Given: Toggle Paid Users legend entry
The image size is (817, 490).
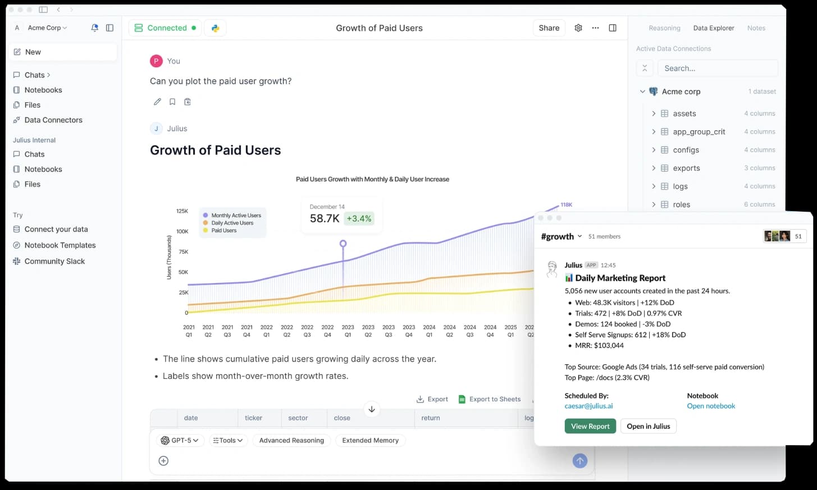Looking at the screenshot, I should (220, 230).
